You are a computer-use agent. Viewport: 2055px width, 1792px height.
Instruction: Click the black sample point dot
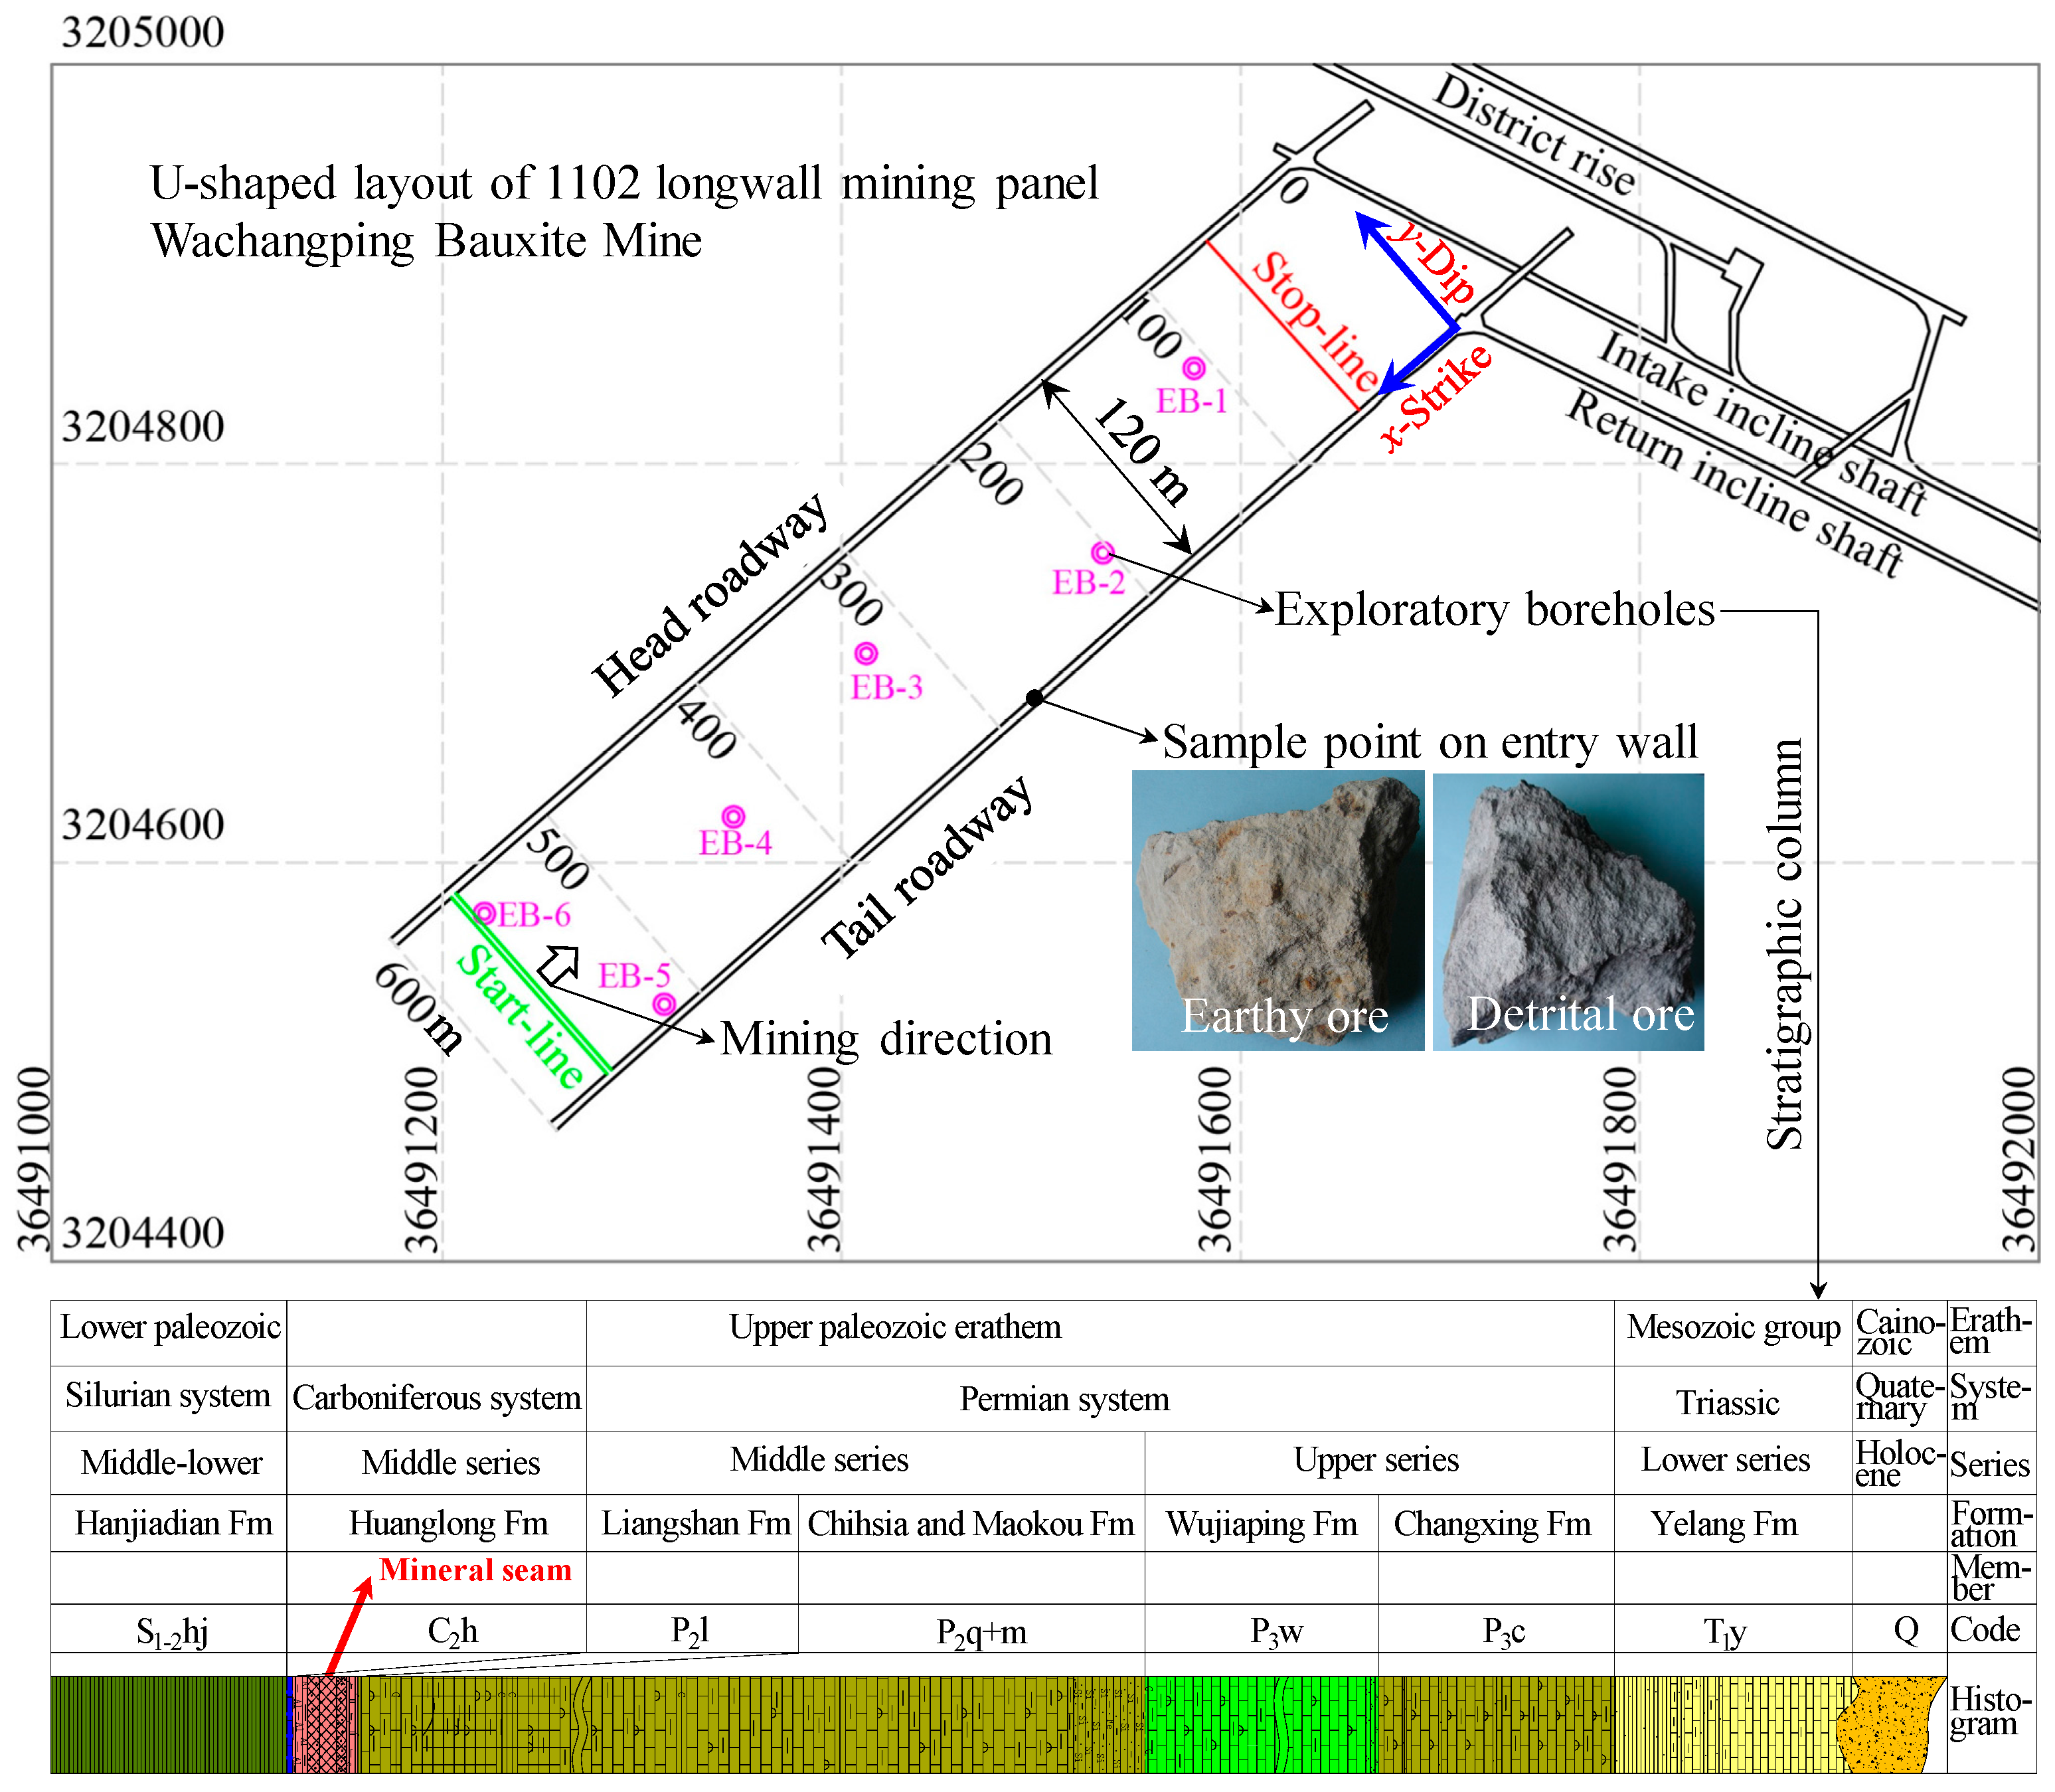click(x=1035, y=697)
